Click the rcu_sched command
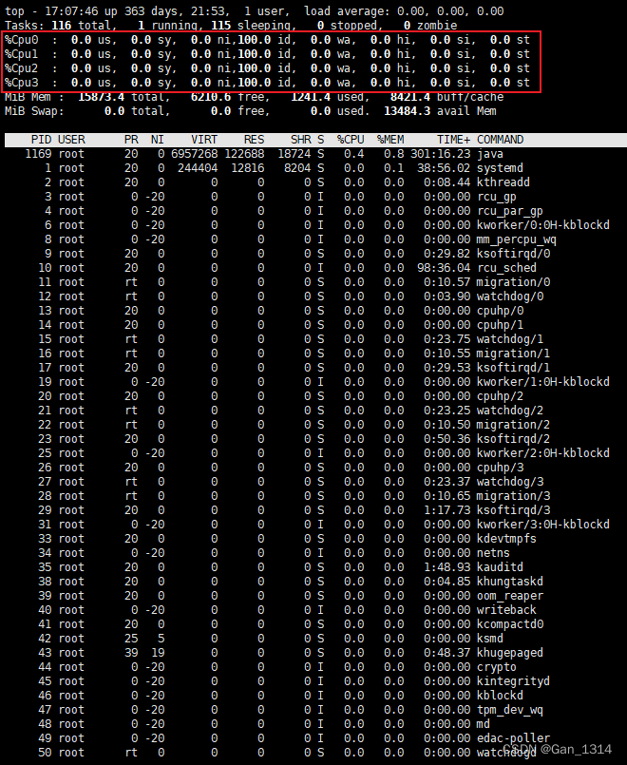Viewport: 627px width, 765px height. (506, 268)
